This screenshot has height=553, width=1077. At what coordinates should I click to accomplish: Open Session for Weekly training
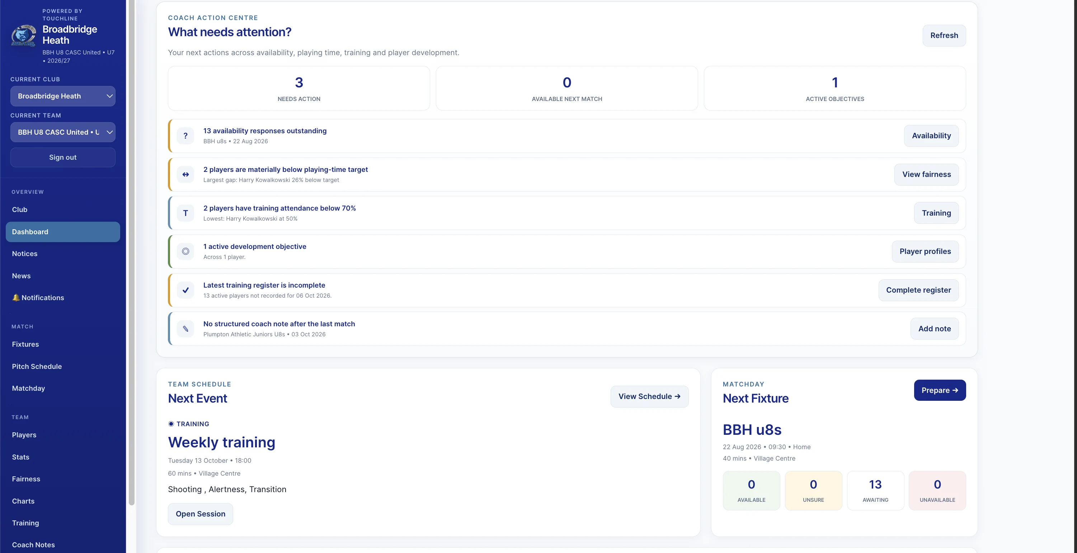[200, 514]
